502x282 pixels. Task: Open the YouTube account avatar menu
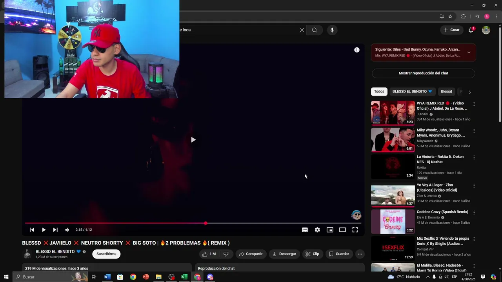[x=486, y=30]
